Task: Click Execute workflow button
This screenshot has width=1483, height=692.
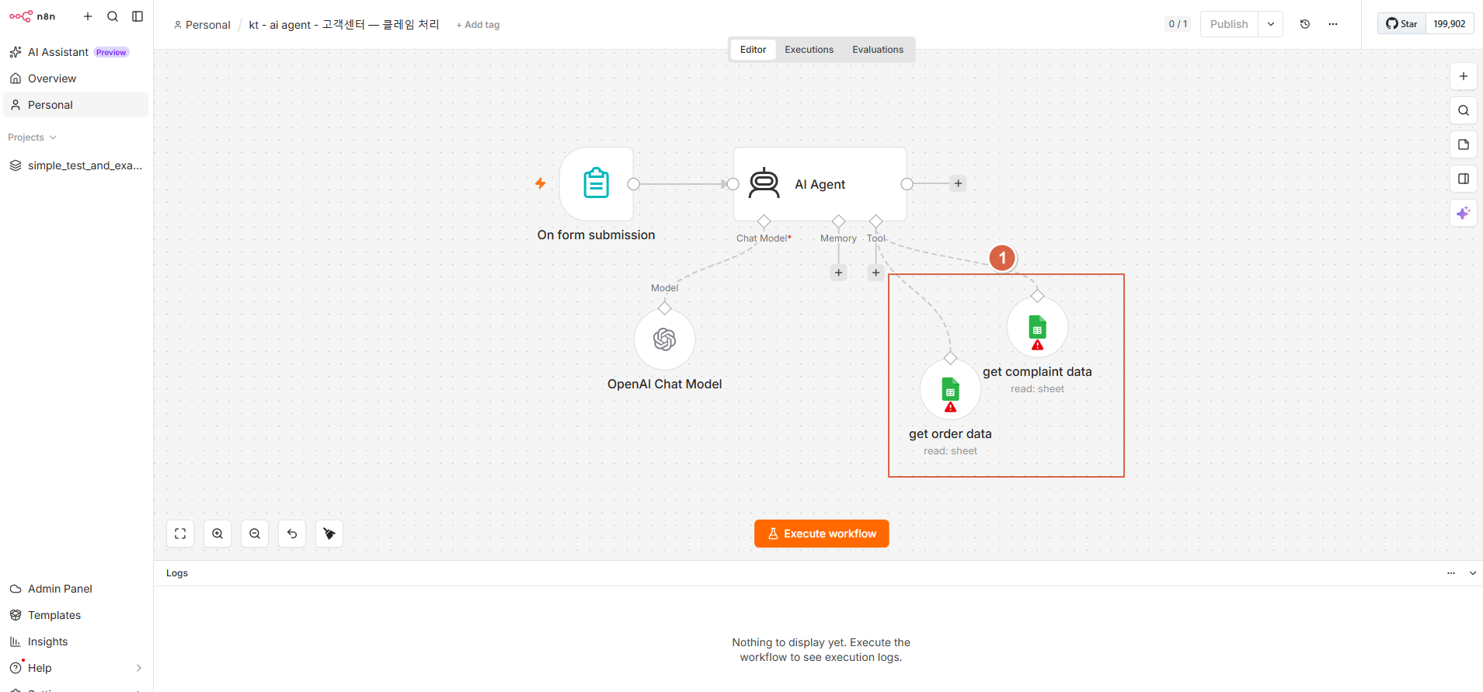Action: [x=821, y=534]
